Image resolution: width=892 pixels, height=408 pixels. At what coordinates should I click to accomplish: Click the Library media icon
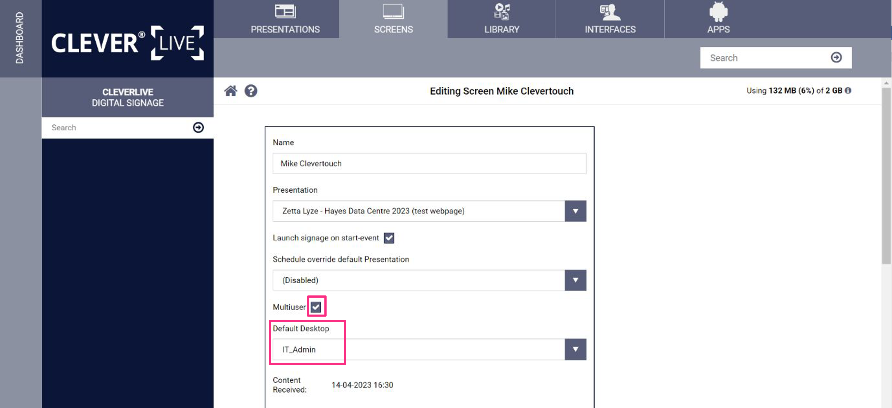502,11
